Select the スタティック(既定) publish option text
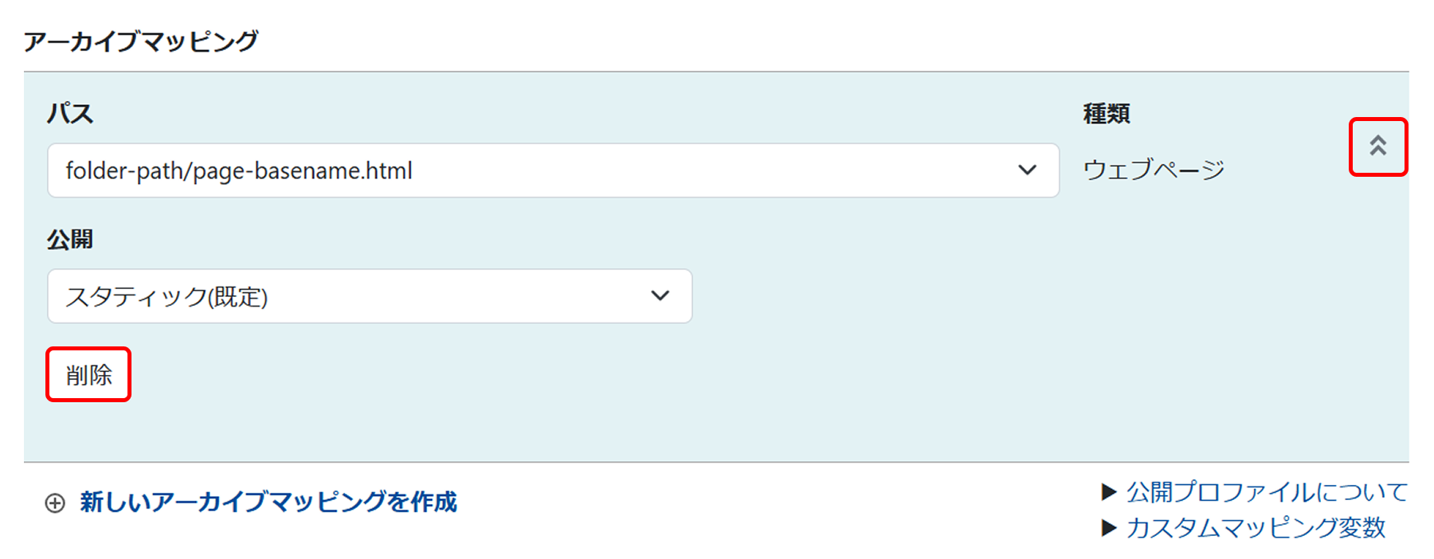 point(167,297)
